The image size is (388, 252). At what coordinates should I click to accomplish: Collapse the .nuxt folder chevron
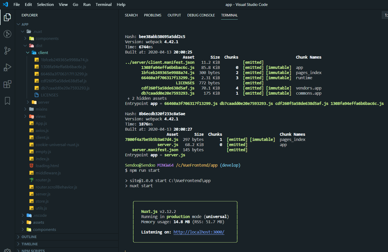(23, 31)
